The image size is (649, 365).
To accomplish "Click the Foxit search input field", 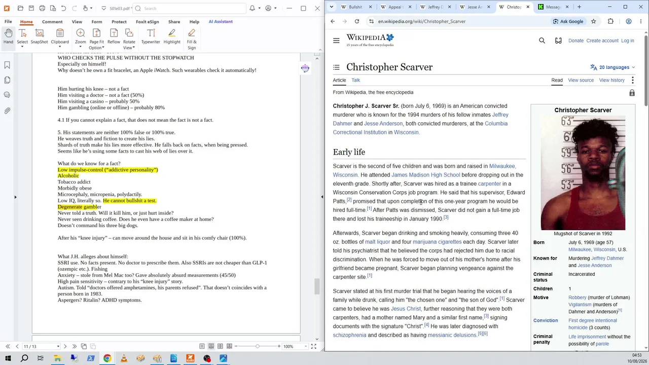I will click(190, 8).
